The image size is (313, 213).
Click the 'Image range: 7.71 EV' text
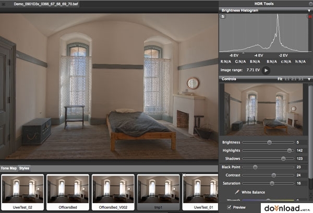point(240,70)
